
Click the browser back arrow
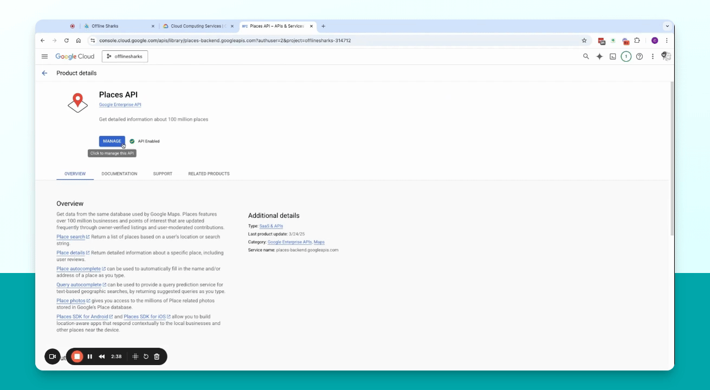(43, 41)
